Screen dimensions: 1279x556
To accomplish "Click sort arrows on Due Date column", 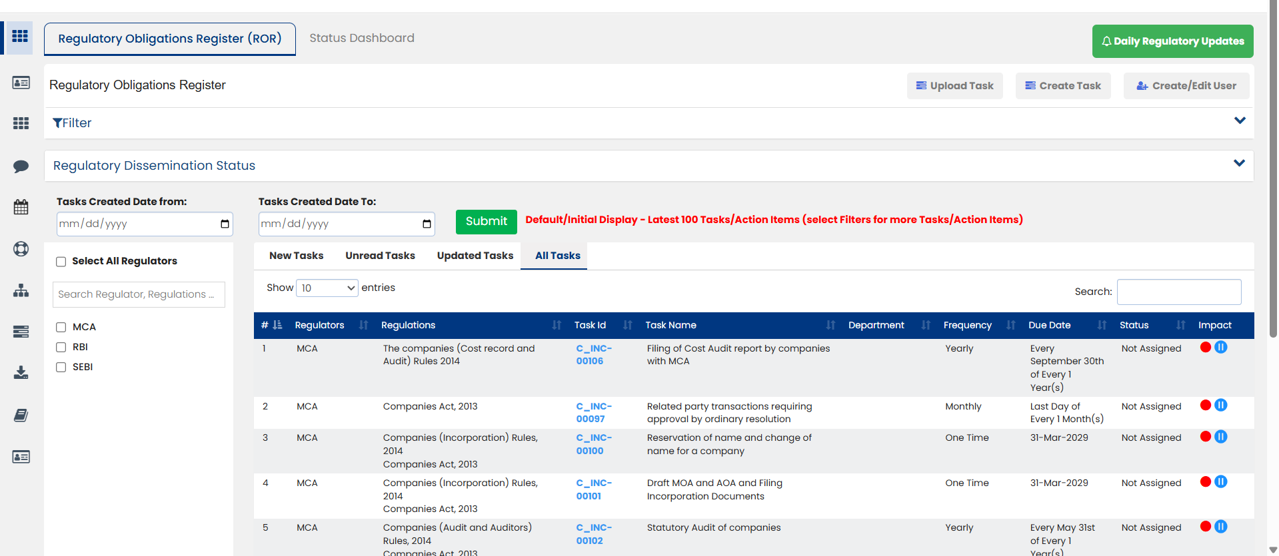I will pyautogui.click(x=1102, y=325).
